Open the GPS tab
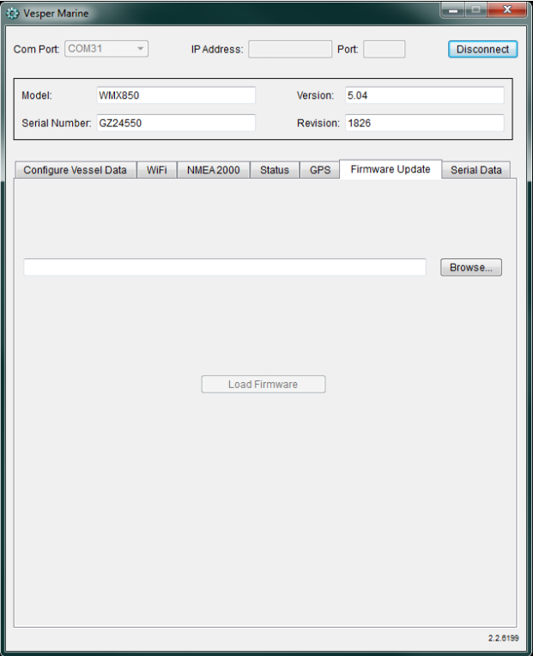This screenshot has height=656, width=533. tap(320, 170)
